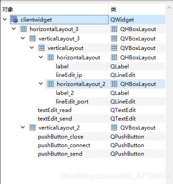
Task: Select the pushButton_send object
Action: point(60,154)
